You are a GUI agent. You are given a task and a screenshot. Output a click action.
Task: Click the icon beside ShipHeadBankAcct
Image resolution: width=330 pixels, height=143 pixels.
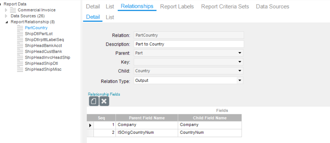pos(20,45)
